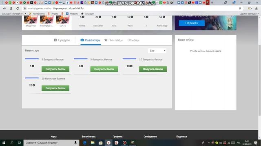
Task: Open File Explorer from the taskbar
Action: pos(93,143)
